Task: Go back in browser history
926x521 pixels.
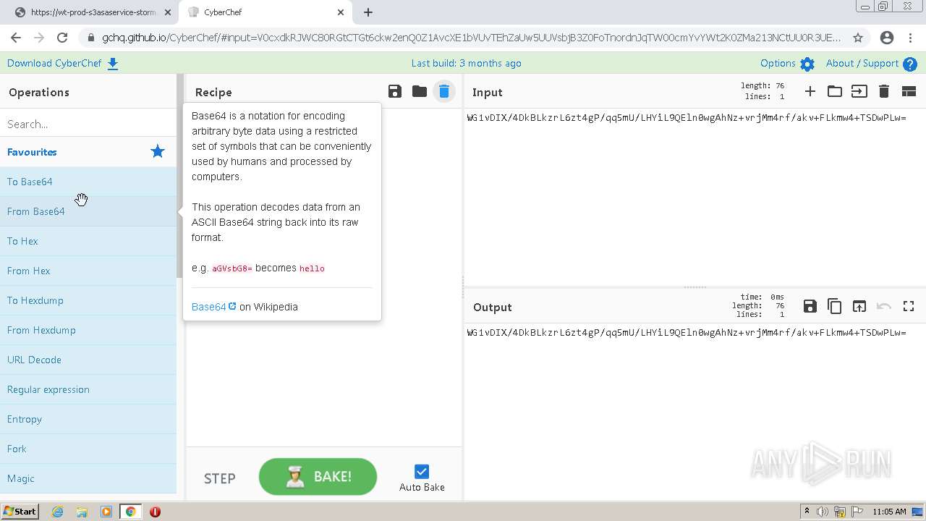Action: click(16, 38)
